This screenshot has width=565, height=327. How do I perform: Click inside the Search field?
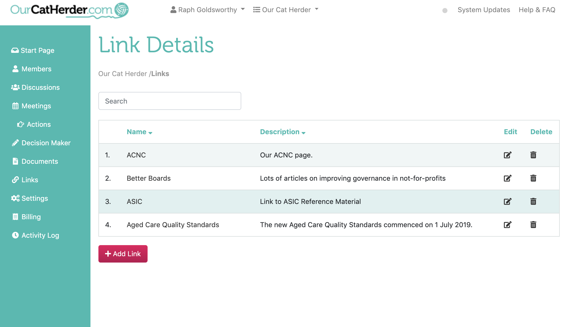170,101
